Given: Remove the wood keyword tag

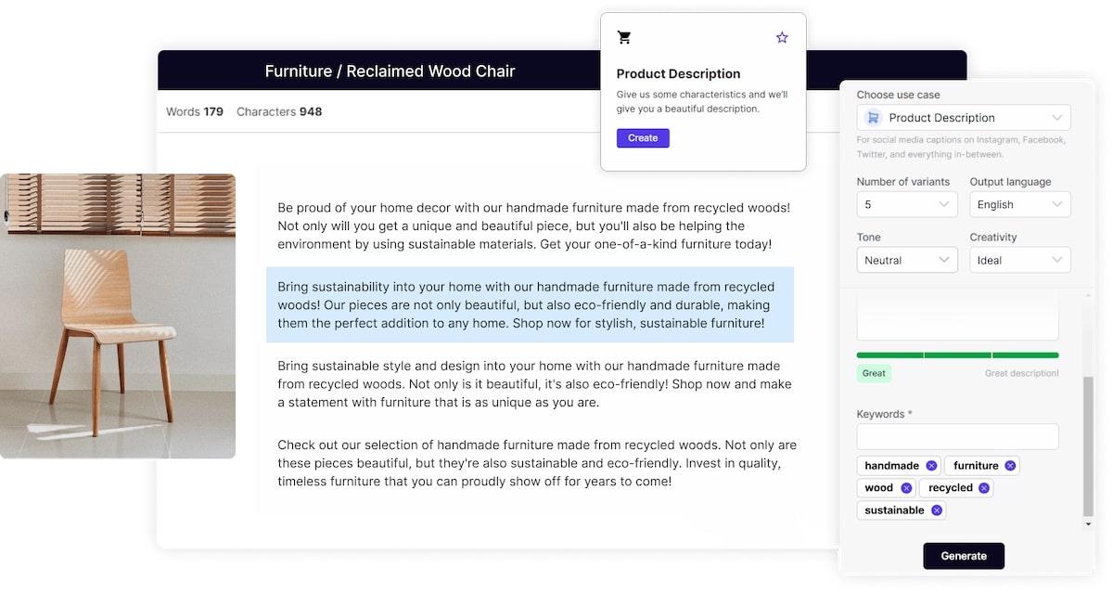Looking at the screenshot, I should tap(906, 488).
